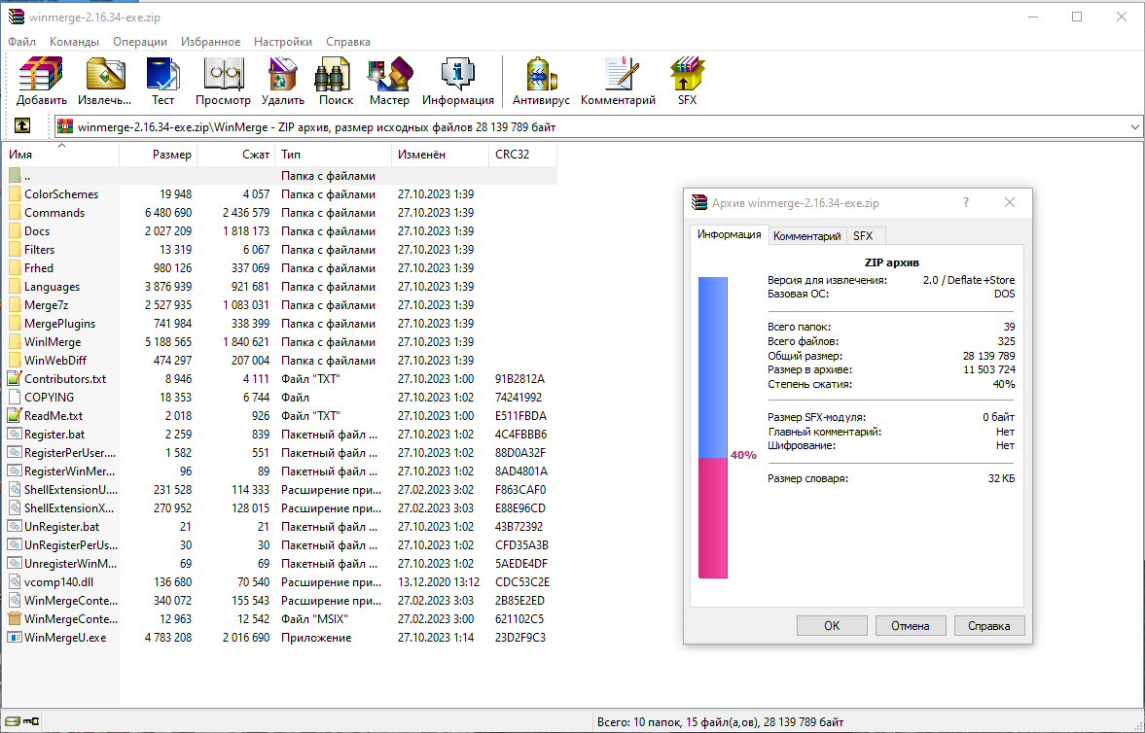Select the Информация tab in the dialog
Viewport: 1145px width, 733px height.
tap(729, 234)
